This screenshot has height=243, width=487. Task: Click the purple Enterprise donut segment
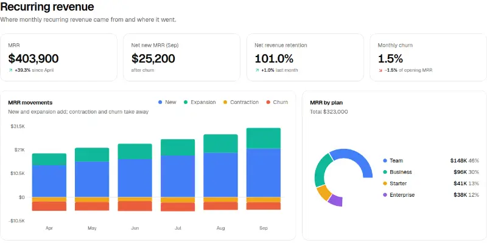pos(336,200)
